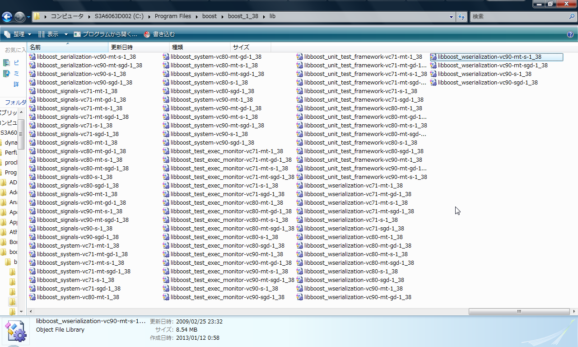Click the Back navigation arrow
This screenshot has width=578, height=347.
point(7,17)
